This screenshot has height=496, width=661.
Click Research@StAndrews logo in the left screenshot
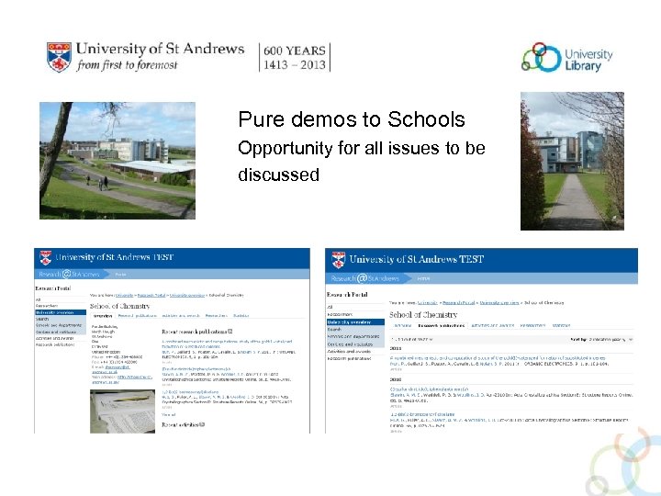[69, 274]
